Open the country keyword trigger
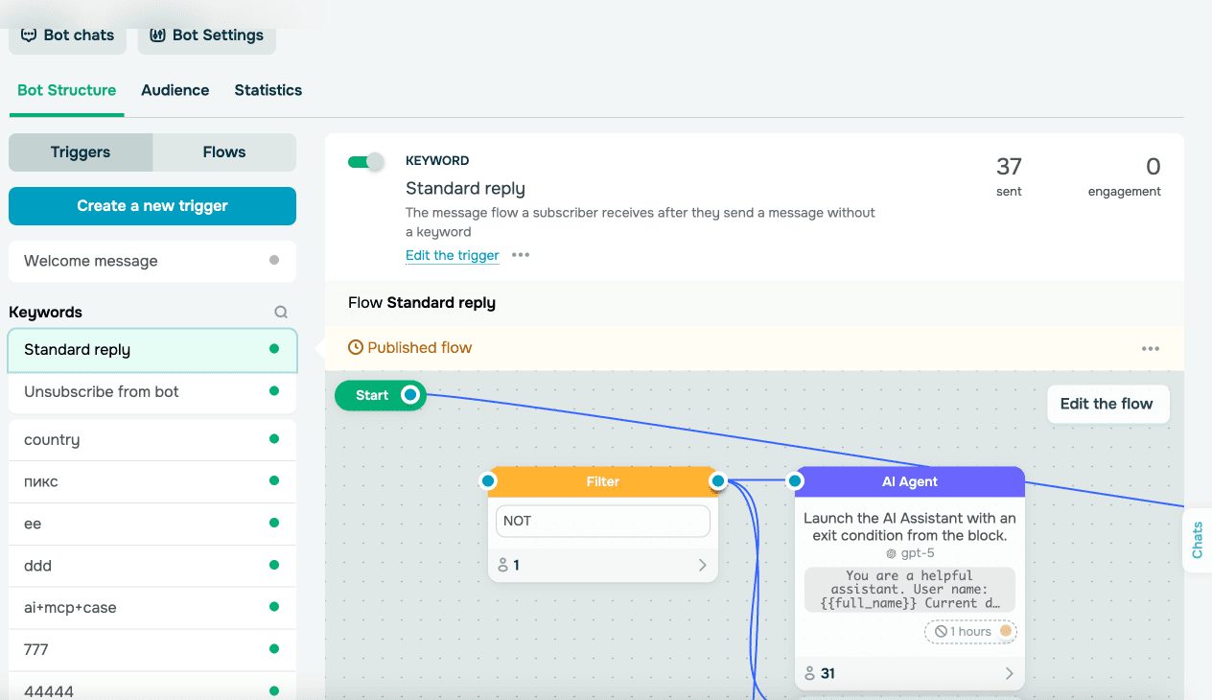Image resolution: width=1212 pixels, height=700 pixels. [152, 440]
